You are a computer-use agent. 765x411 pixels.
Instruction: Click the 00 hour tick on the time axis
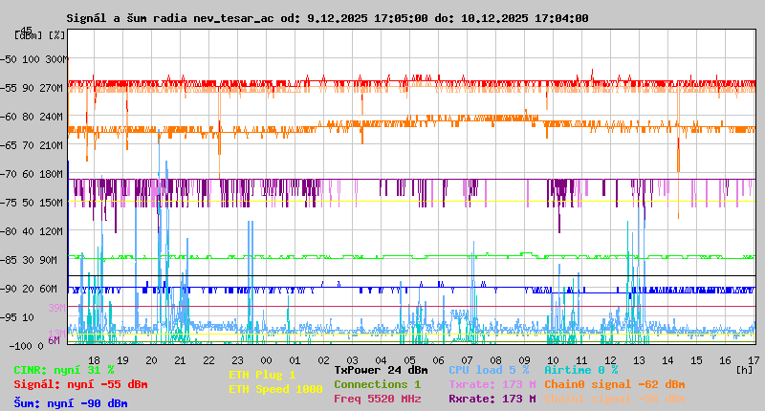pyautogui.click(x=267, y=358)
